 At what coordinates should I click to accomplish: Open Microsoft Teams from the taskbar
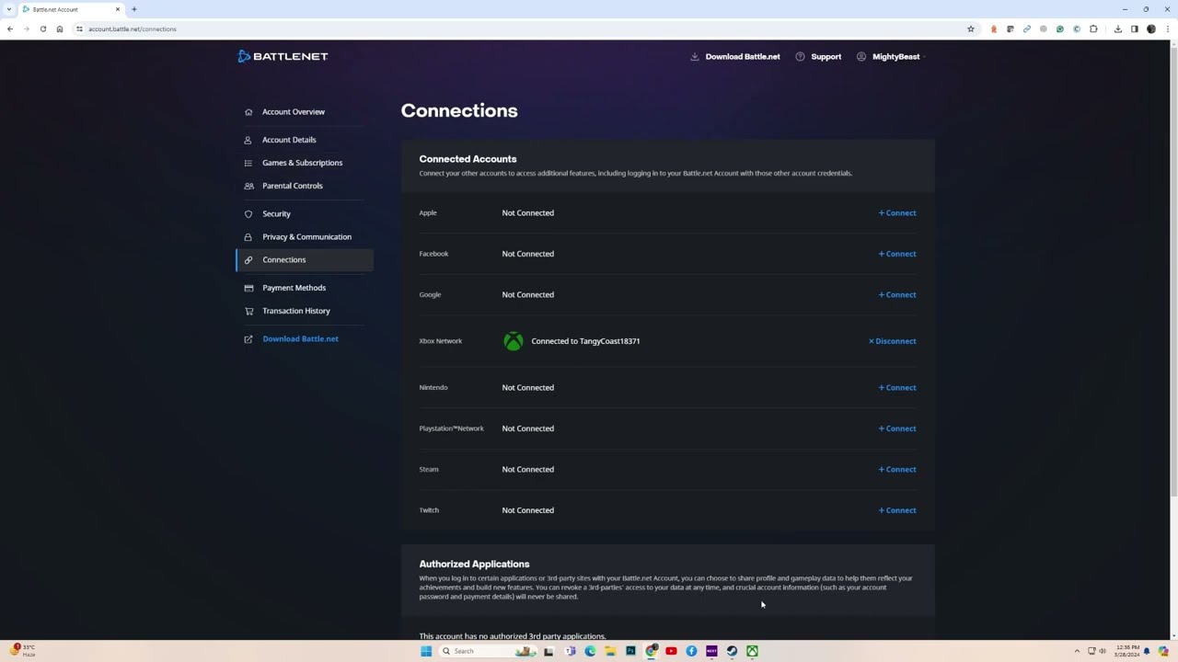tap(570, 651)
